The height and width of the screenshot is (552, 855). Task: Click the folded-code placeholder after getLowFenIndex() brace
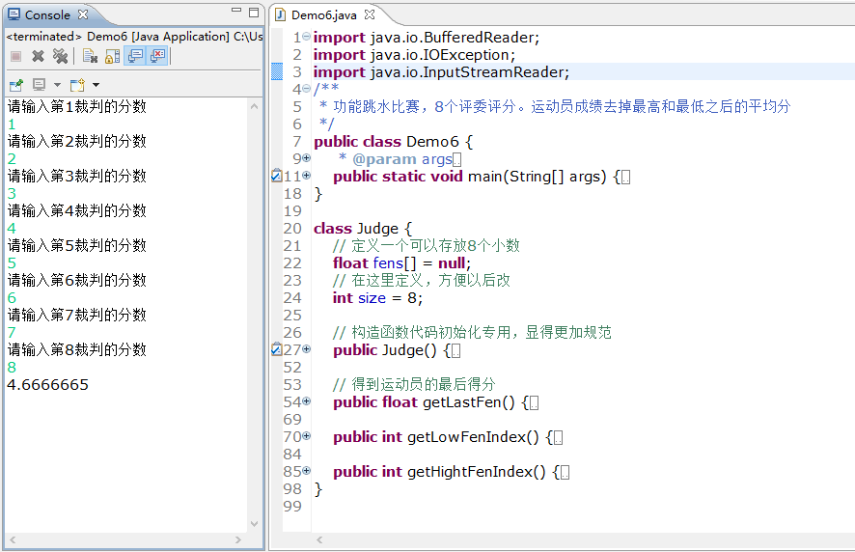tap(559, 438)
